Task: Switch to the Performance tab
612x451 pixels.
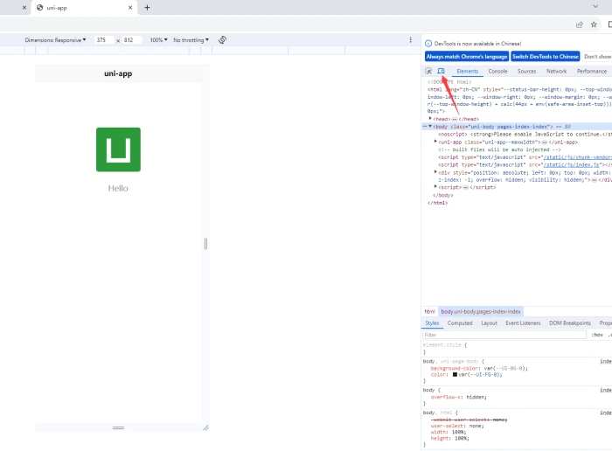Action: point(592,72)
